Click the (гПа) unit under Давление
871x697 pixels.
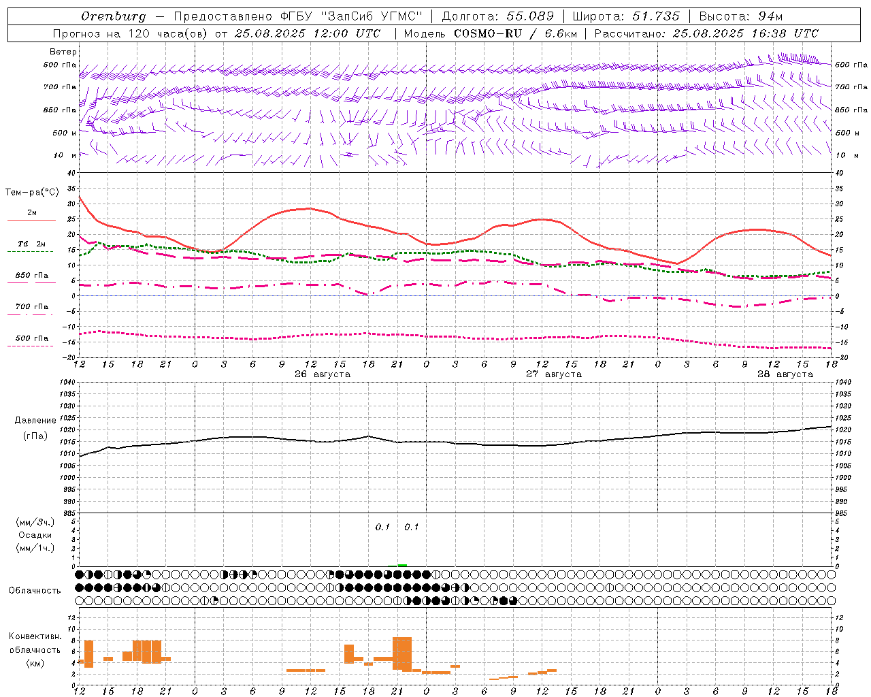coord(35,436)
